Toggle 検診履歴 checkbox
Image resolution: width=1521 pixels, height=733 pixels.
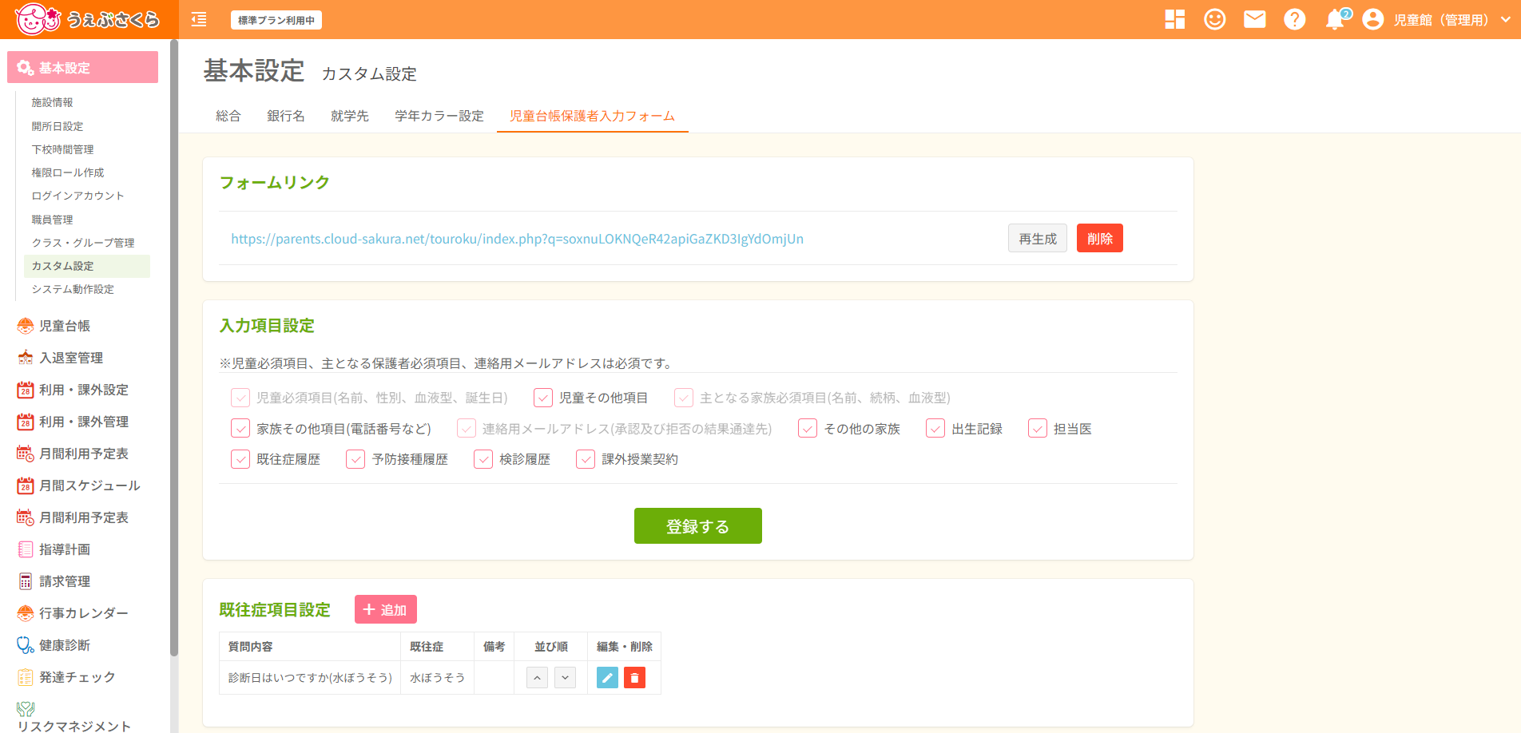[483, 459]
